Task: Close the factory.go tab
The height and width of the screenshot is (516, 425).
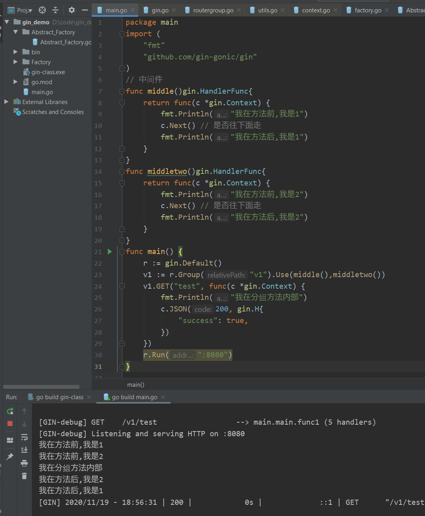Action: click(x=387, y=10)
